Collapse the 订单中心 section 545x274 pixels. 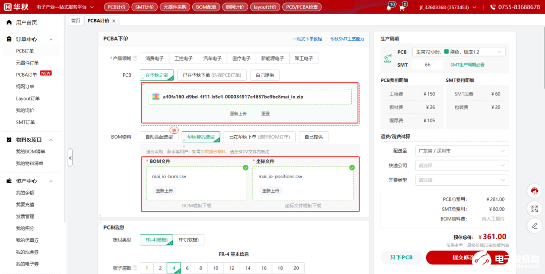pyautogui.click(x=51, y=40)
